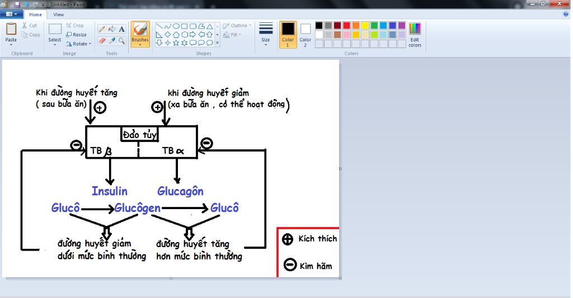Pick the Up arrow shape
Viewport: 573px width, 298px height.
tap(210, 35)
